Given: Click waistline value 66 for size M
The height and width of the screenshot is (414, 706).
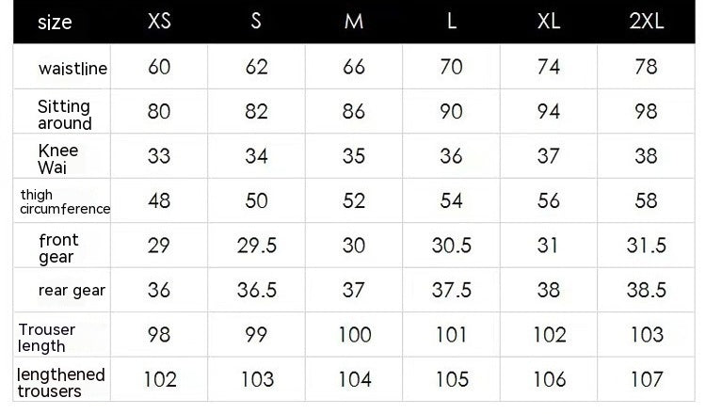Looking at the screenshot, I should tap(354, 68).
